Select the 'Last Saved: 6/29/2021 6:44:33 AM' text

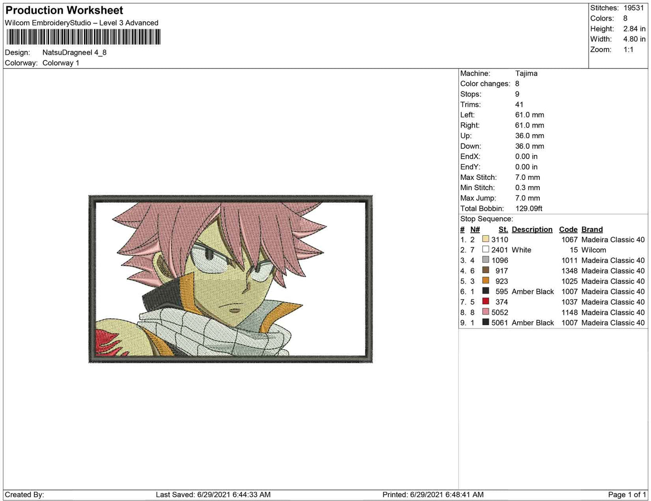(213, 495)
